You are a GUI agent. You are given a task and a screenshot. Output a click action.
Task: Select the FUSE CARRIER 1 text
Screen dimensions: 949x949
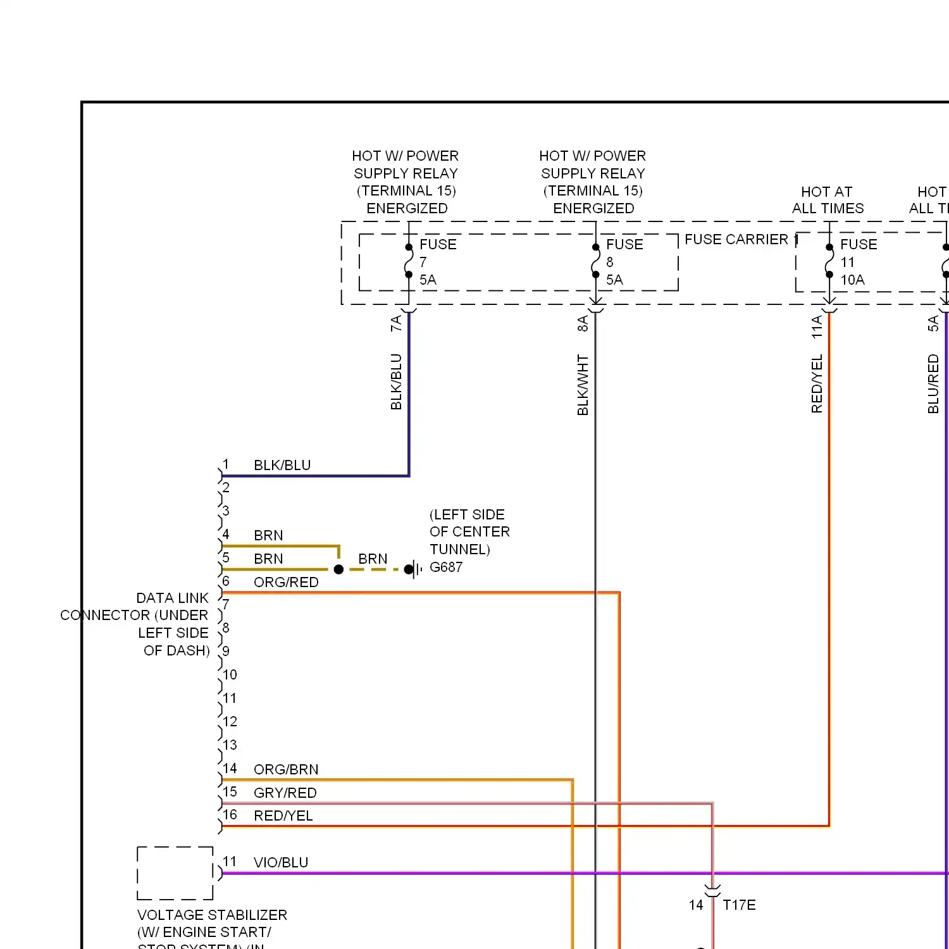click(741, 239)
